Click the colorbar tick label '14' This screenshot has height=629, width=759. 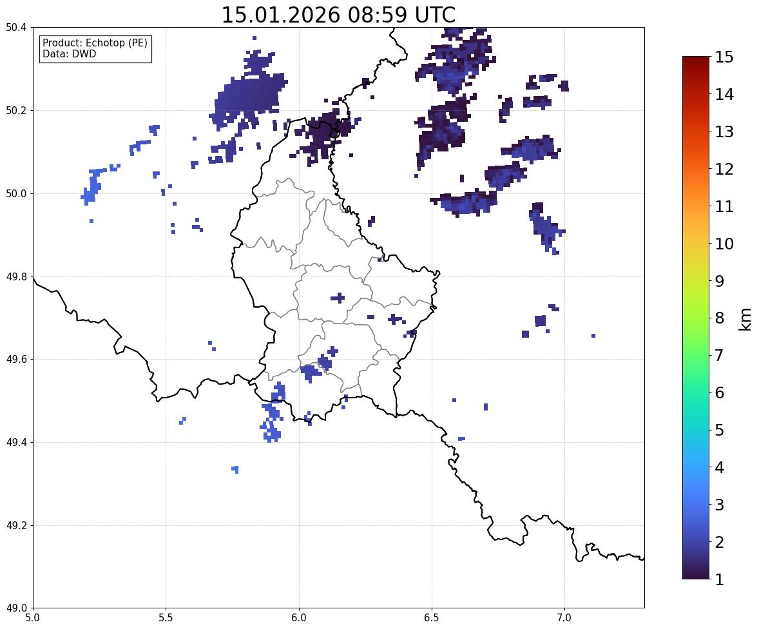pos(724,95)
